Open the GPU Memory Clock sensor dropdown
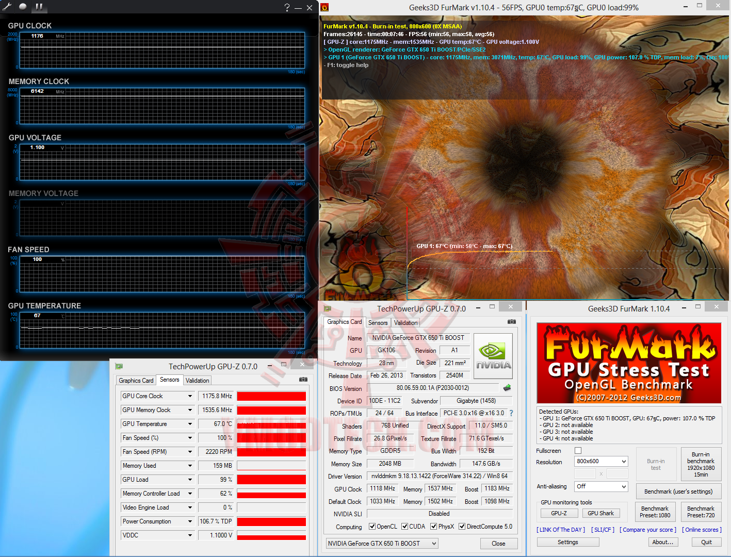 [190, 410]
